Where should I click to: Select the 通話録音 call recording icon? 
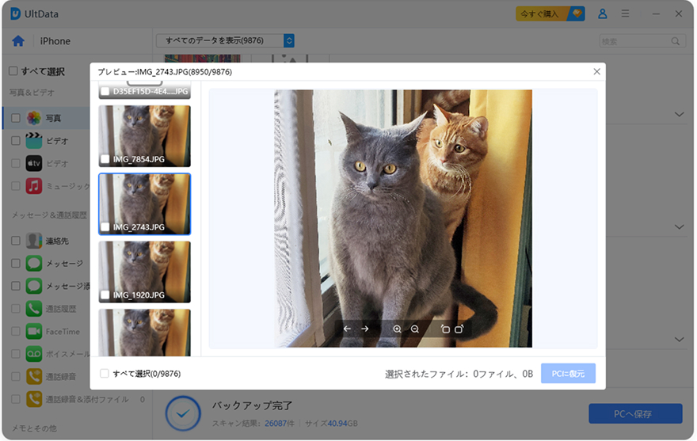[34, 377]
